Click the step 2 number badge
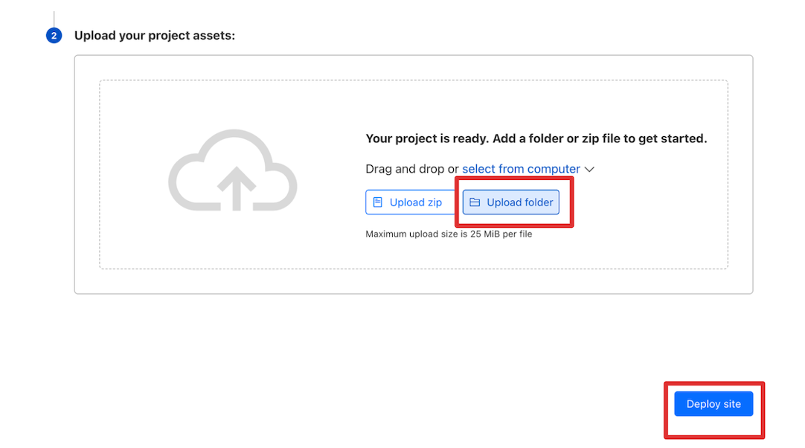The image size is (805, 448). [x=54, y=36]
